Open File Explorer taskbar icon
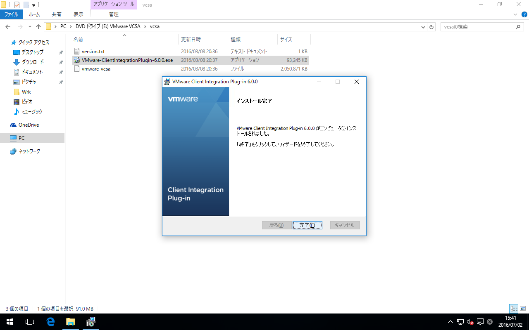The width and height of the screenshot is (529, 330). click(70, 322)
